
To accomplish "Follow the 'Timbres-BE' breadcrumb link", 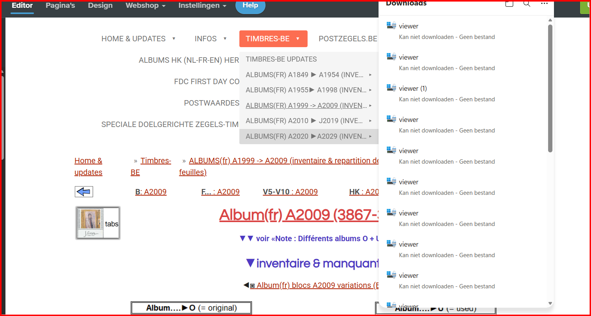I will 151,166.
